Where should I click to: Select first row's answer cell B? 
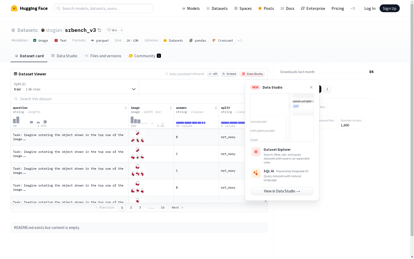196,137
